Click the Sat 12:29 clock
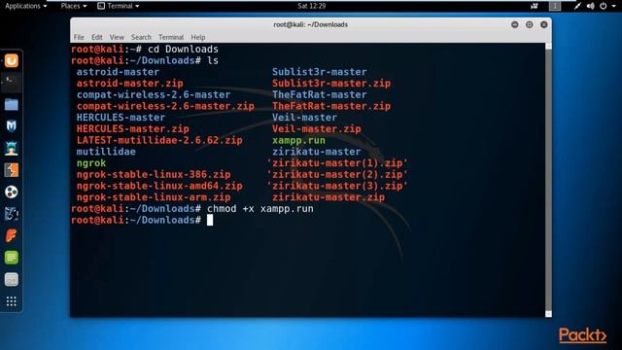Viewport: 622px width, 350px height. click(x=311, y=6)
